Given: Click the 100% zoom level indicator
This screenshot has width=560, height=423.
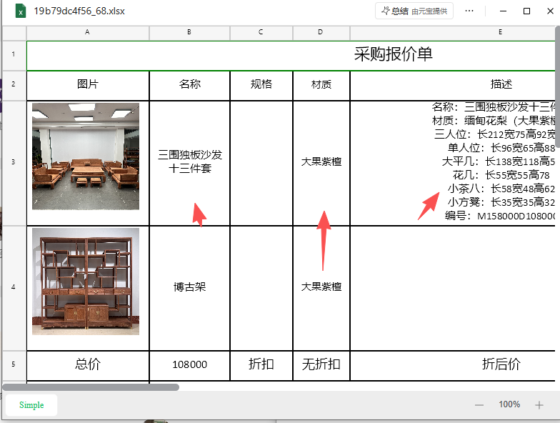Looking at the screenshot, I should click(509, 404).
